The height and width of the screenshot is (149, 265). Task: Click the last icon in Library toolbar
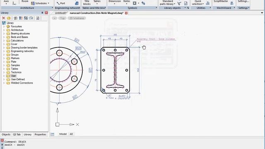coord(38,18)
